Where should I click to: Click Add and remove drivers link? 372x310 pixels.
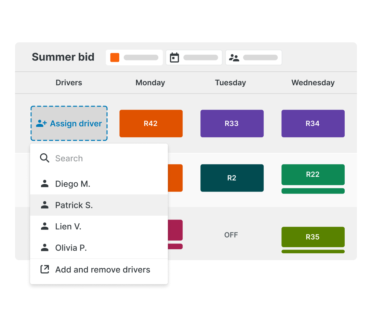pos(103,270)
